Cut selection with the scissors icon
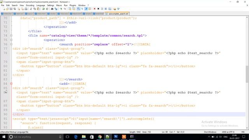 [31, 9]
